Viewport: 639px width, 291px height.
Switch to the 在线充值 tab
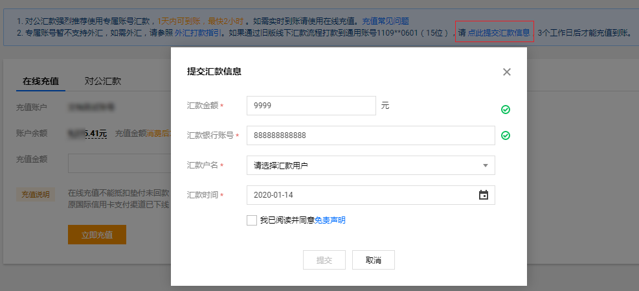[x=41, y=81]
